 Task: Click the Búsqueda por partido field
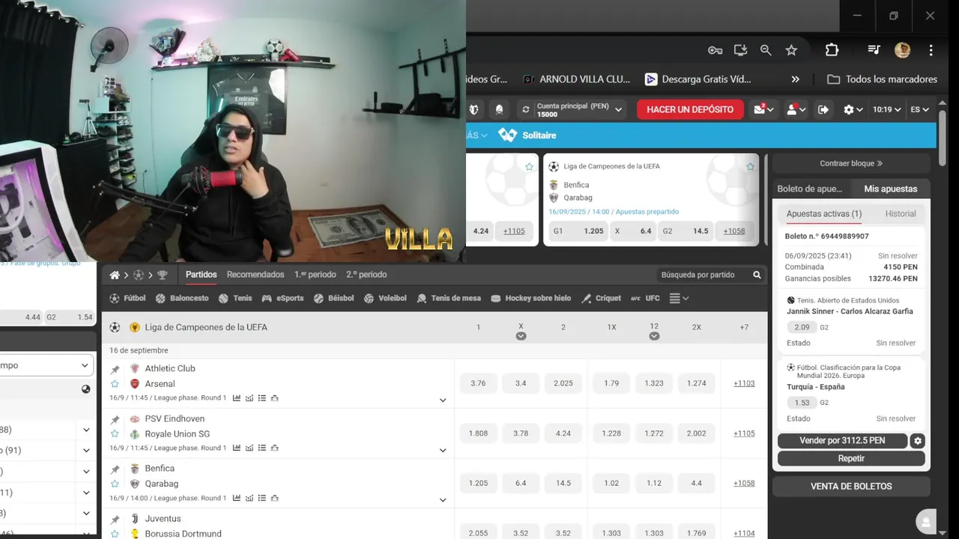click(x=710, y=275)
